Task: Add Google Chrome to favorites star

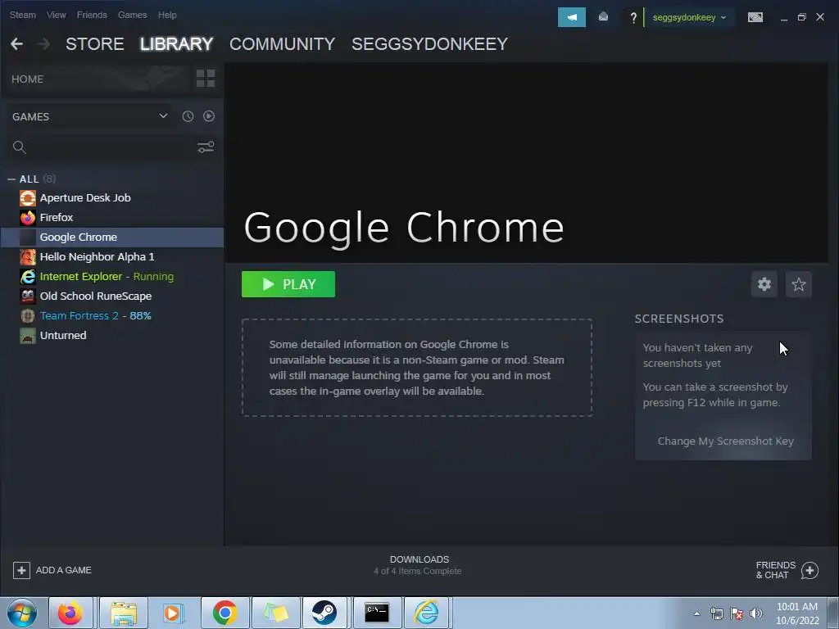Action: (x=798, y=284)
